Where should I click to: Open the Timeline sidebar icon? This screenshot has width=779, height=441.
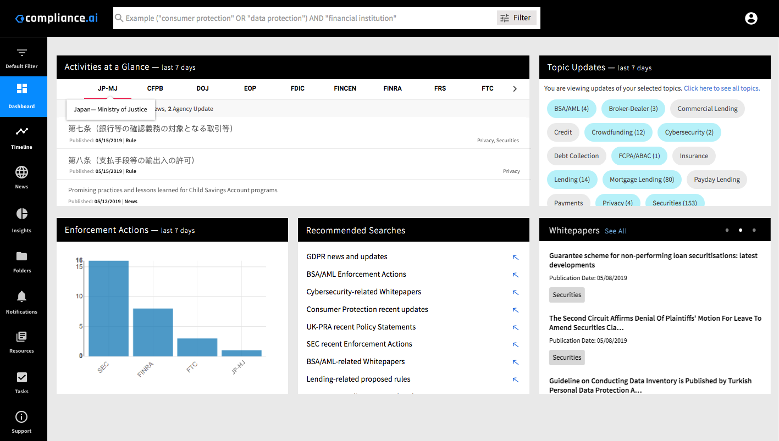click(x=21, y=131)
